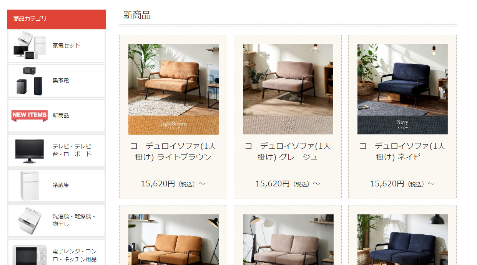Open the 冷蔵庫 category
The width and height of the screenshot is (477, 265).
tap(61, 185)
